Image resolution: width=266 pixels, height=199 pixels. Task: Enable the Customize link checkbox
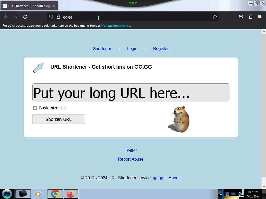35,108
